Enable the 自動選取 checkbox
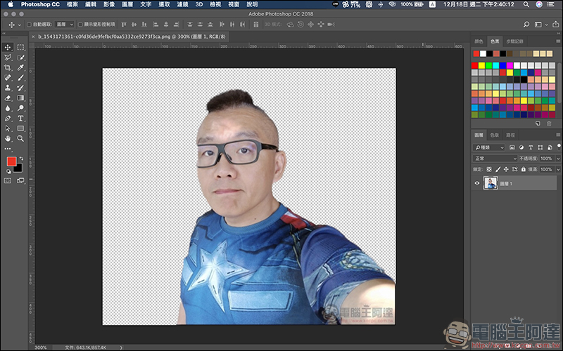This screenshot has height=351, width=563. tap(30, 25)
